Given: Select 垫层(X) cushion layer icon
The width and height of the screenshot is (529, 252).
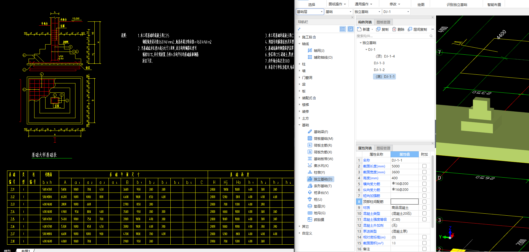Looking at the screenshot, I should point(310,206).
